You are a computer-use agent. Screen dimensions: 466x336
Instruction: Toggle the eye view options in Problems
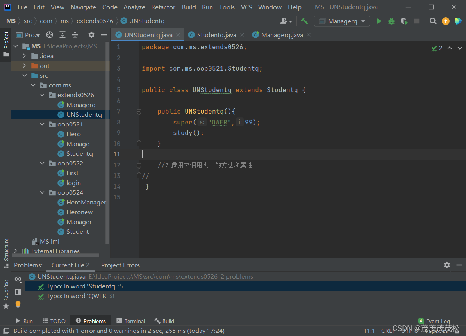(18, 279)
